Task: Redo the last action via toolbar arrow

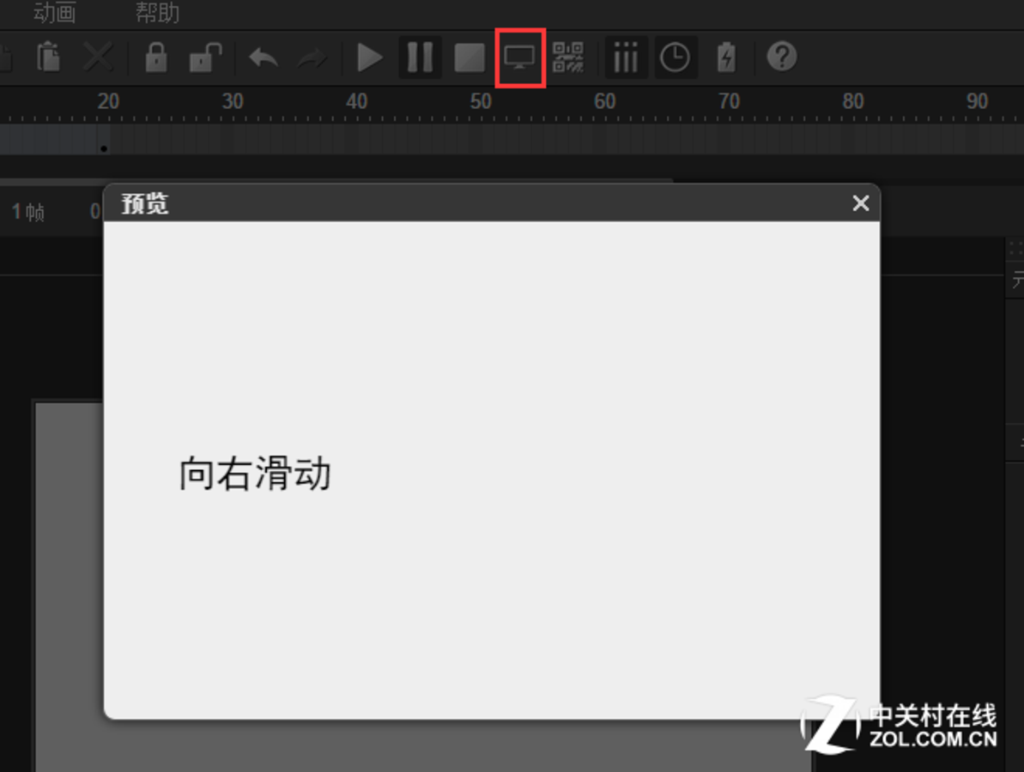Action: [x=311, y=57]
